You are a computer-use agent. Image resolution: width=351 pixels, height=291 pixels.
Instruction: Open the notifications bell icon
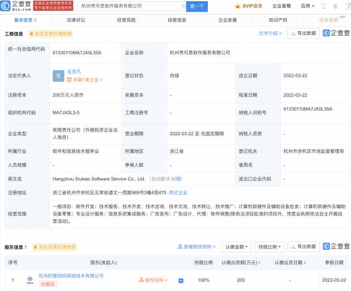click(x=335, y=6)
